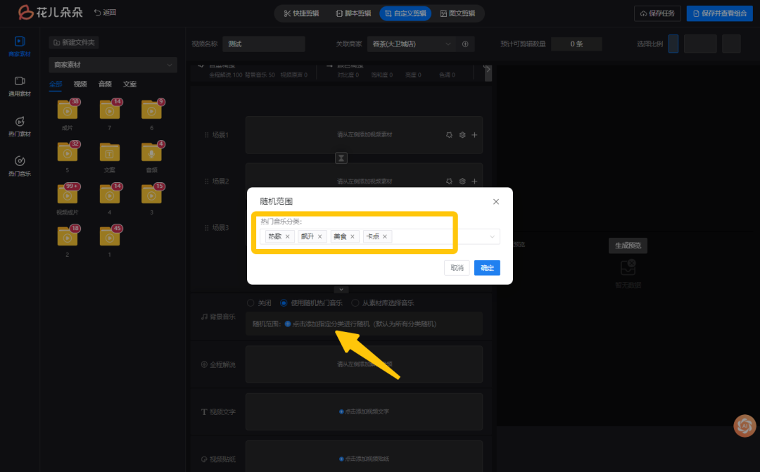The height and width of the screenshot is (472, 760).
Task: Focus the 视频名称 input field
Action: pos(264,44)
